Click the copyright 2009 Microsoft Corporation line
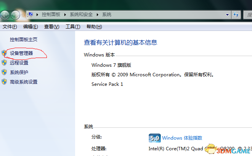 tap(152, 75)
